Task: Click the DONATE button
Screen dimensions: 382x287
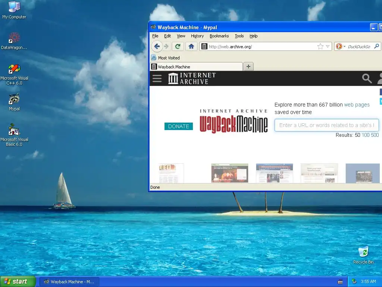Action: 179,126
